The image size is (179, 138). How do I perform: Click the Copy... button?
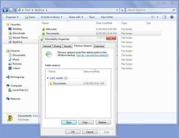point(86,122)
